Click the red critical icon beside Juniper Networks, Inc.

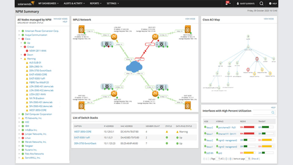[x=23, y=134]
